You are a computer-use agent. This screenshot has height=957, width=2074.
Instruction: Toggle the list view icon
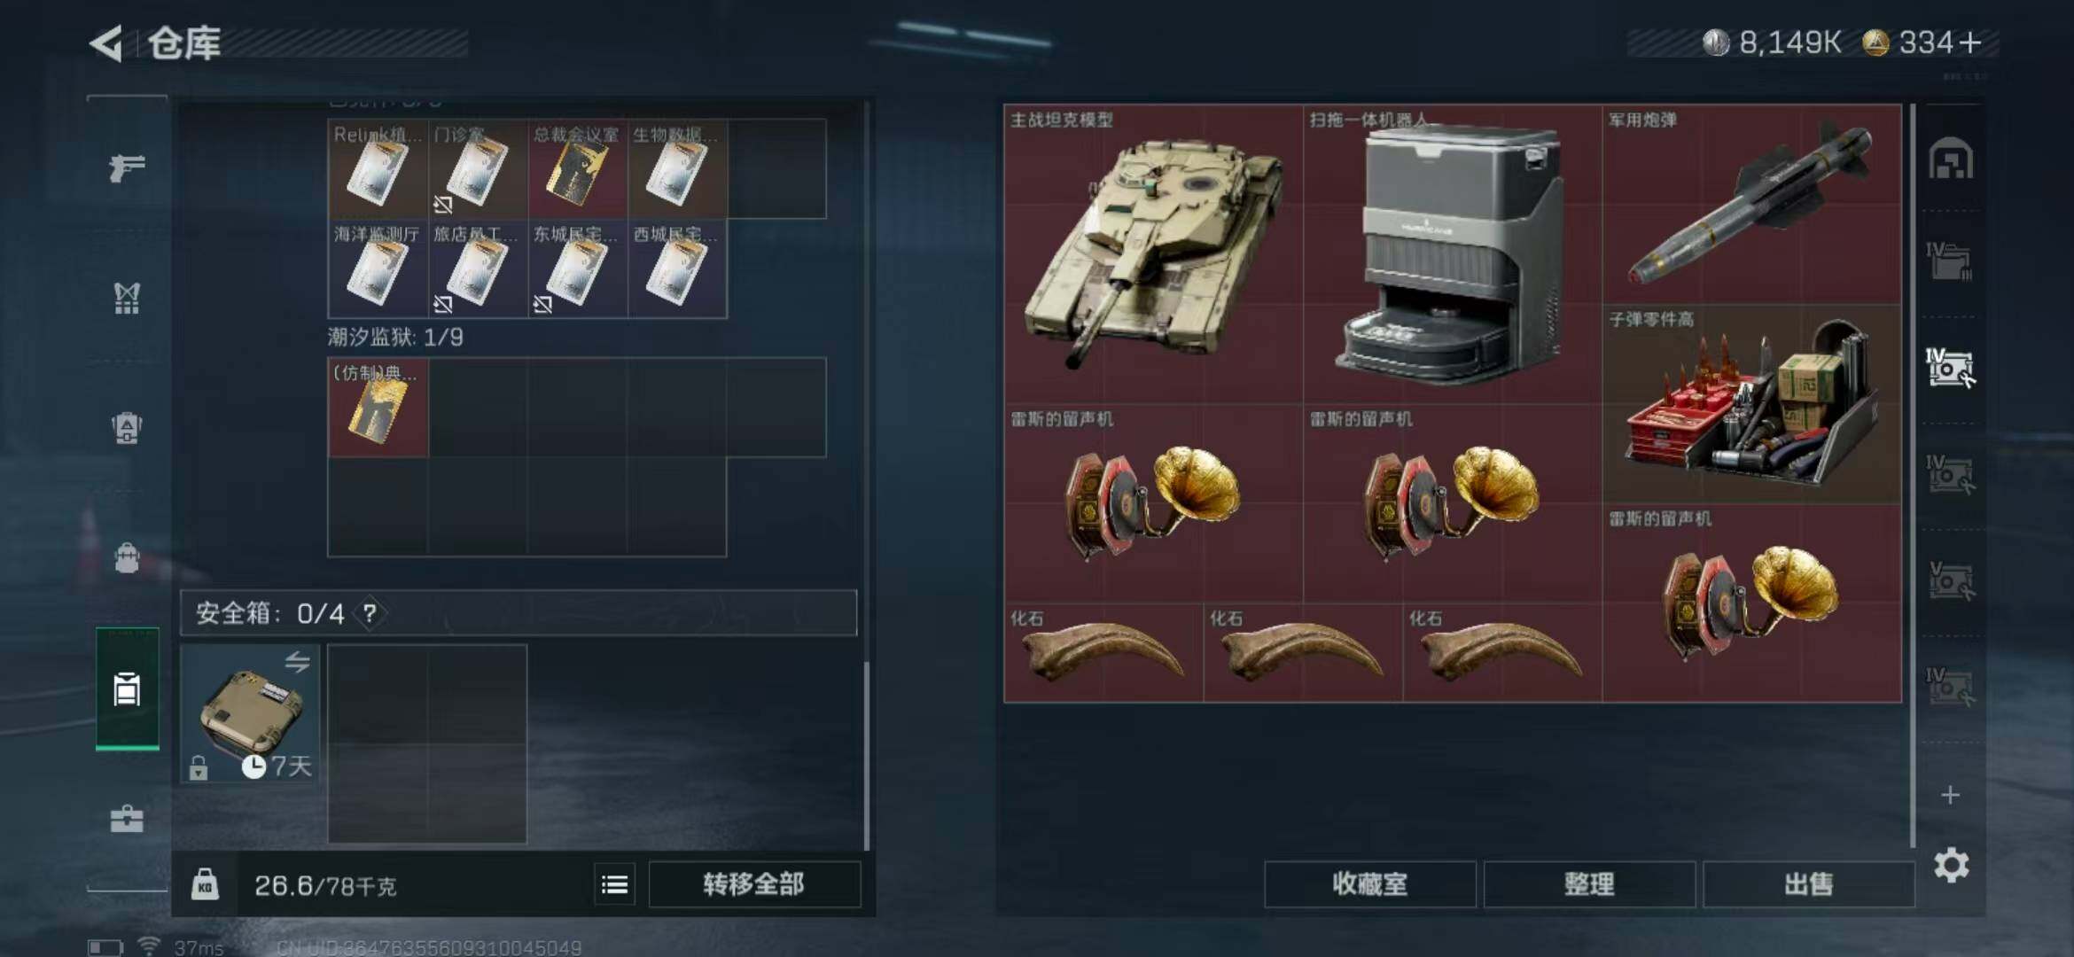pyautogui.click(x=614, y=884)
